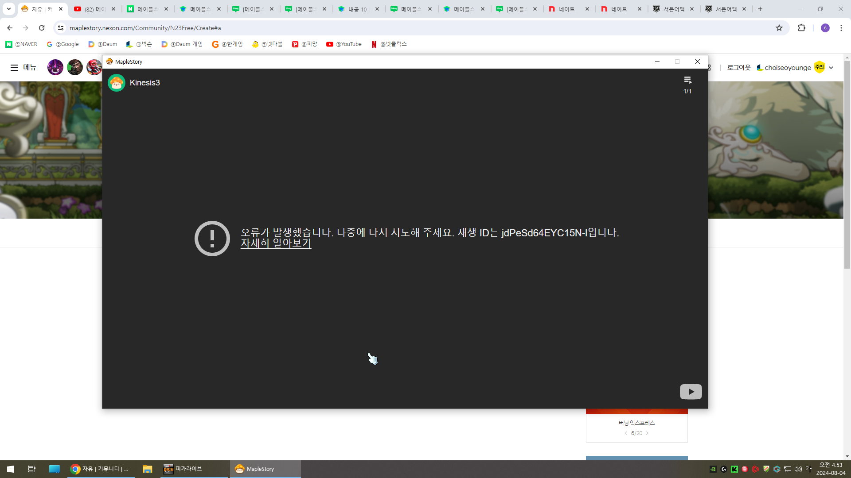The image size is (851, 478).
Task: Expand the account dropdown chevron next to choiseoyounge
Action: [x=831, y=68]
